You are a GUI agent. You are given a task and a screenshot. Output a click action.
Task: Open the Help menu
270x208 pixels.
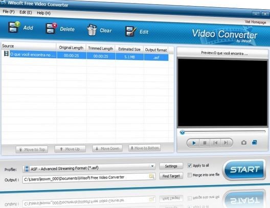(43, 13)
